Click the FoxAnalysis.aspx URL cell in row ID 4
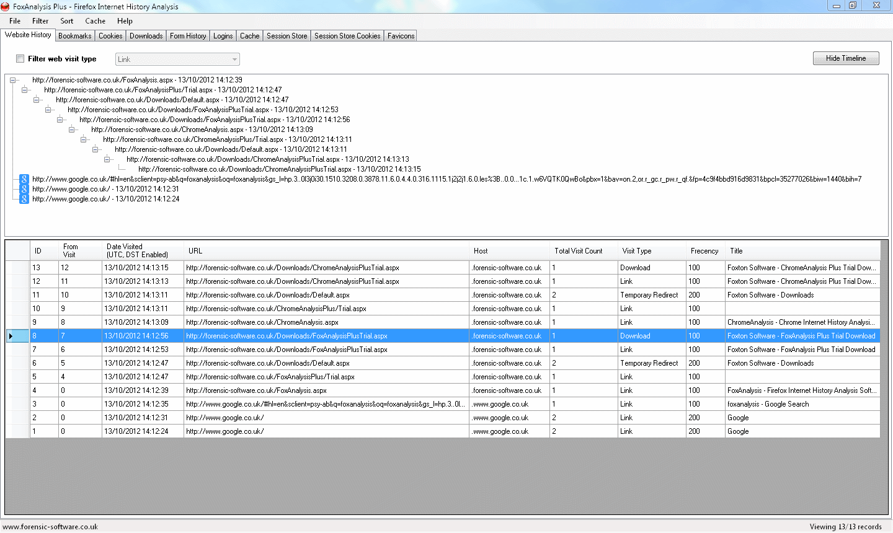Viewport: 893px width, 533px height. [327, 390]
